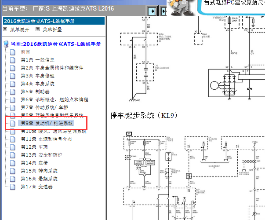Select 第9章 发动机/推进系统

click(47, 123)
